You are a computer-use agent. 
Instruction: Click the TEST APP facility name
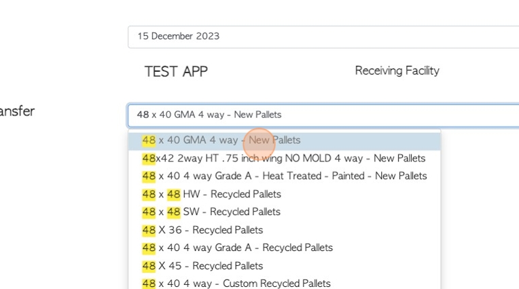(x=176, y=72)
